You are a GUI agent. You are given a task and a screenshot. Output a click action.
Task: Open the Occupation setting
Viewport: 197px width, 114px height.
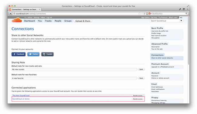[x=155, y=38]
